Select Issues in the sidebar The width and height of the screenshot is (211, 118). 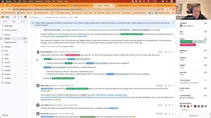tap(14, 39)
